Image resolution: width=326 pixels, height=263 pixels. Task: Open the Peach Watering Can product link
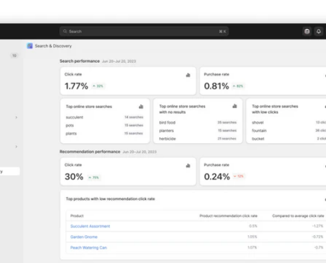coord(89,247)
